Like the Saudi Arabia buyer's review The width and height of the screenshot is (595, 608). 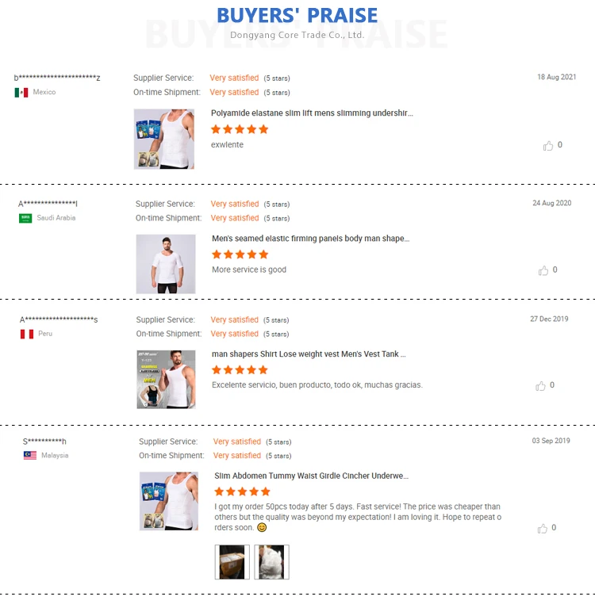click(x=543, y=270)
